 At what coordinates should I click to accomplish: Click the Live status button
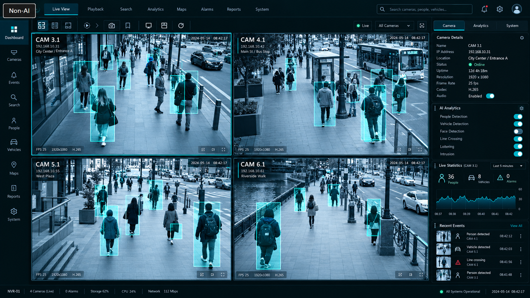[x=363, y=26]
